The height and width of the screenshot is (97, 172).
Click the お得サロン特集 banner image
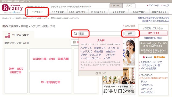(x=119, y=81)
